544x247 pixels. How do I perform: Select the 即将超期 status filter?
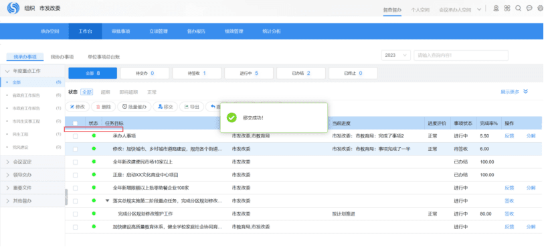[x=128, y=92]
